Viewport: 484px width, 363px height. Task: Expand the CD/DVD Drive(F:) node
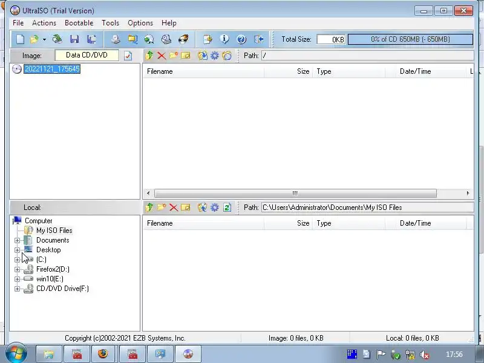(18, 289)
